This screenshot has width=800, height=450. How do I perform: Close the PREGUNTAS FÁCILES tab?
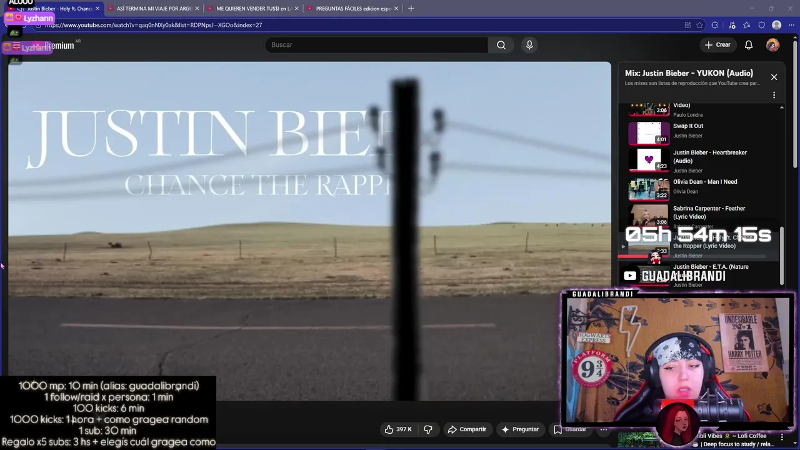[396, 9]
